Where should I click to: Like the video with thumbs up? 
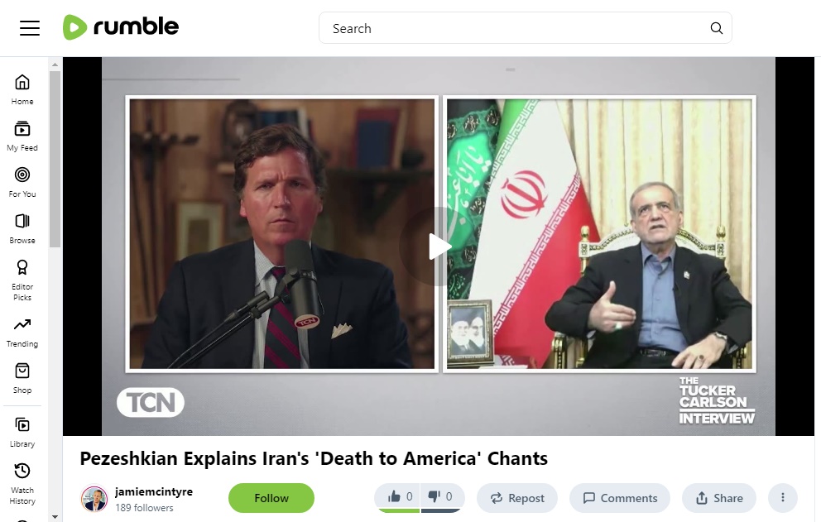point(399,497)
